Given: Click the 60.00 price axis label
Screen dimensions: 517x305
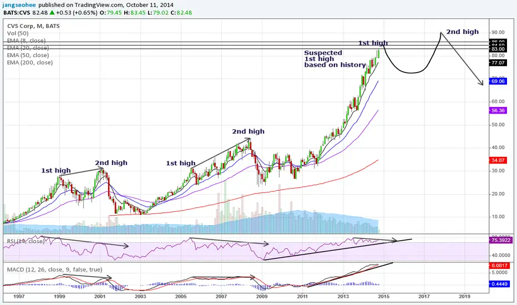Looking at the screenshot, I should coord(498,101).
